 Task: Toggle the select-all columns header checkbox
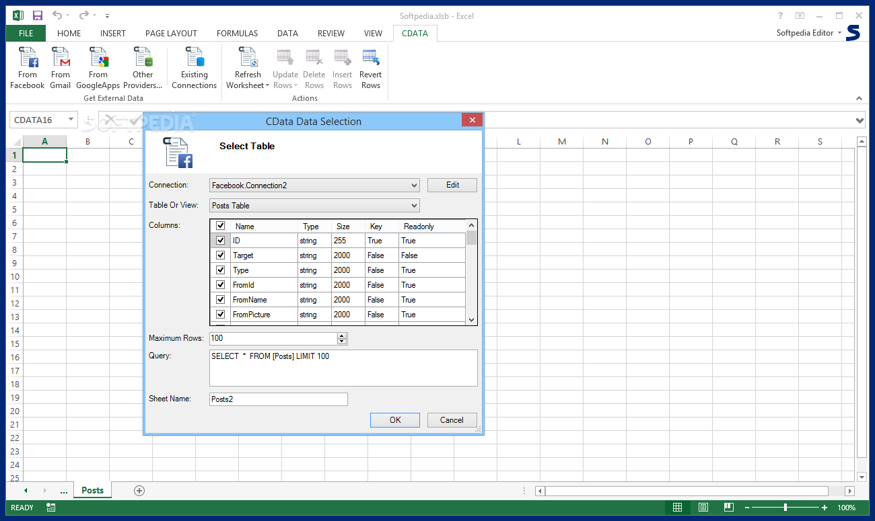pos(220,226)
